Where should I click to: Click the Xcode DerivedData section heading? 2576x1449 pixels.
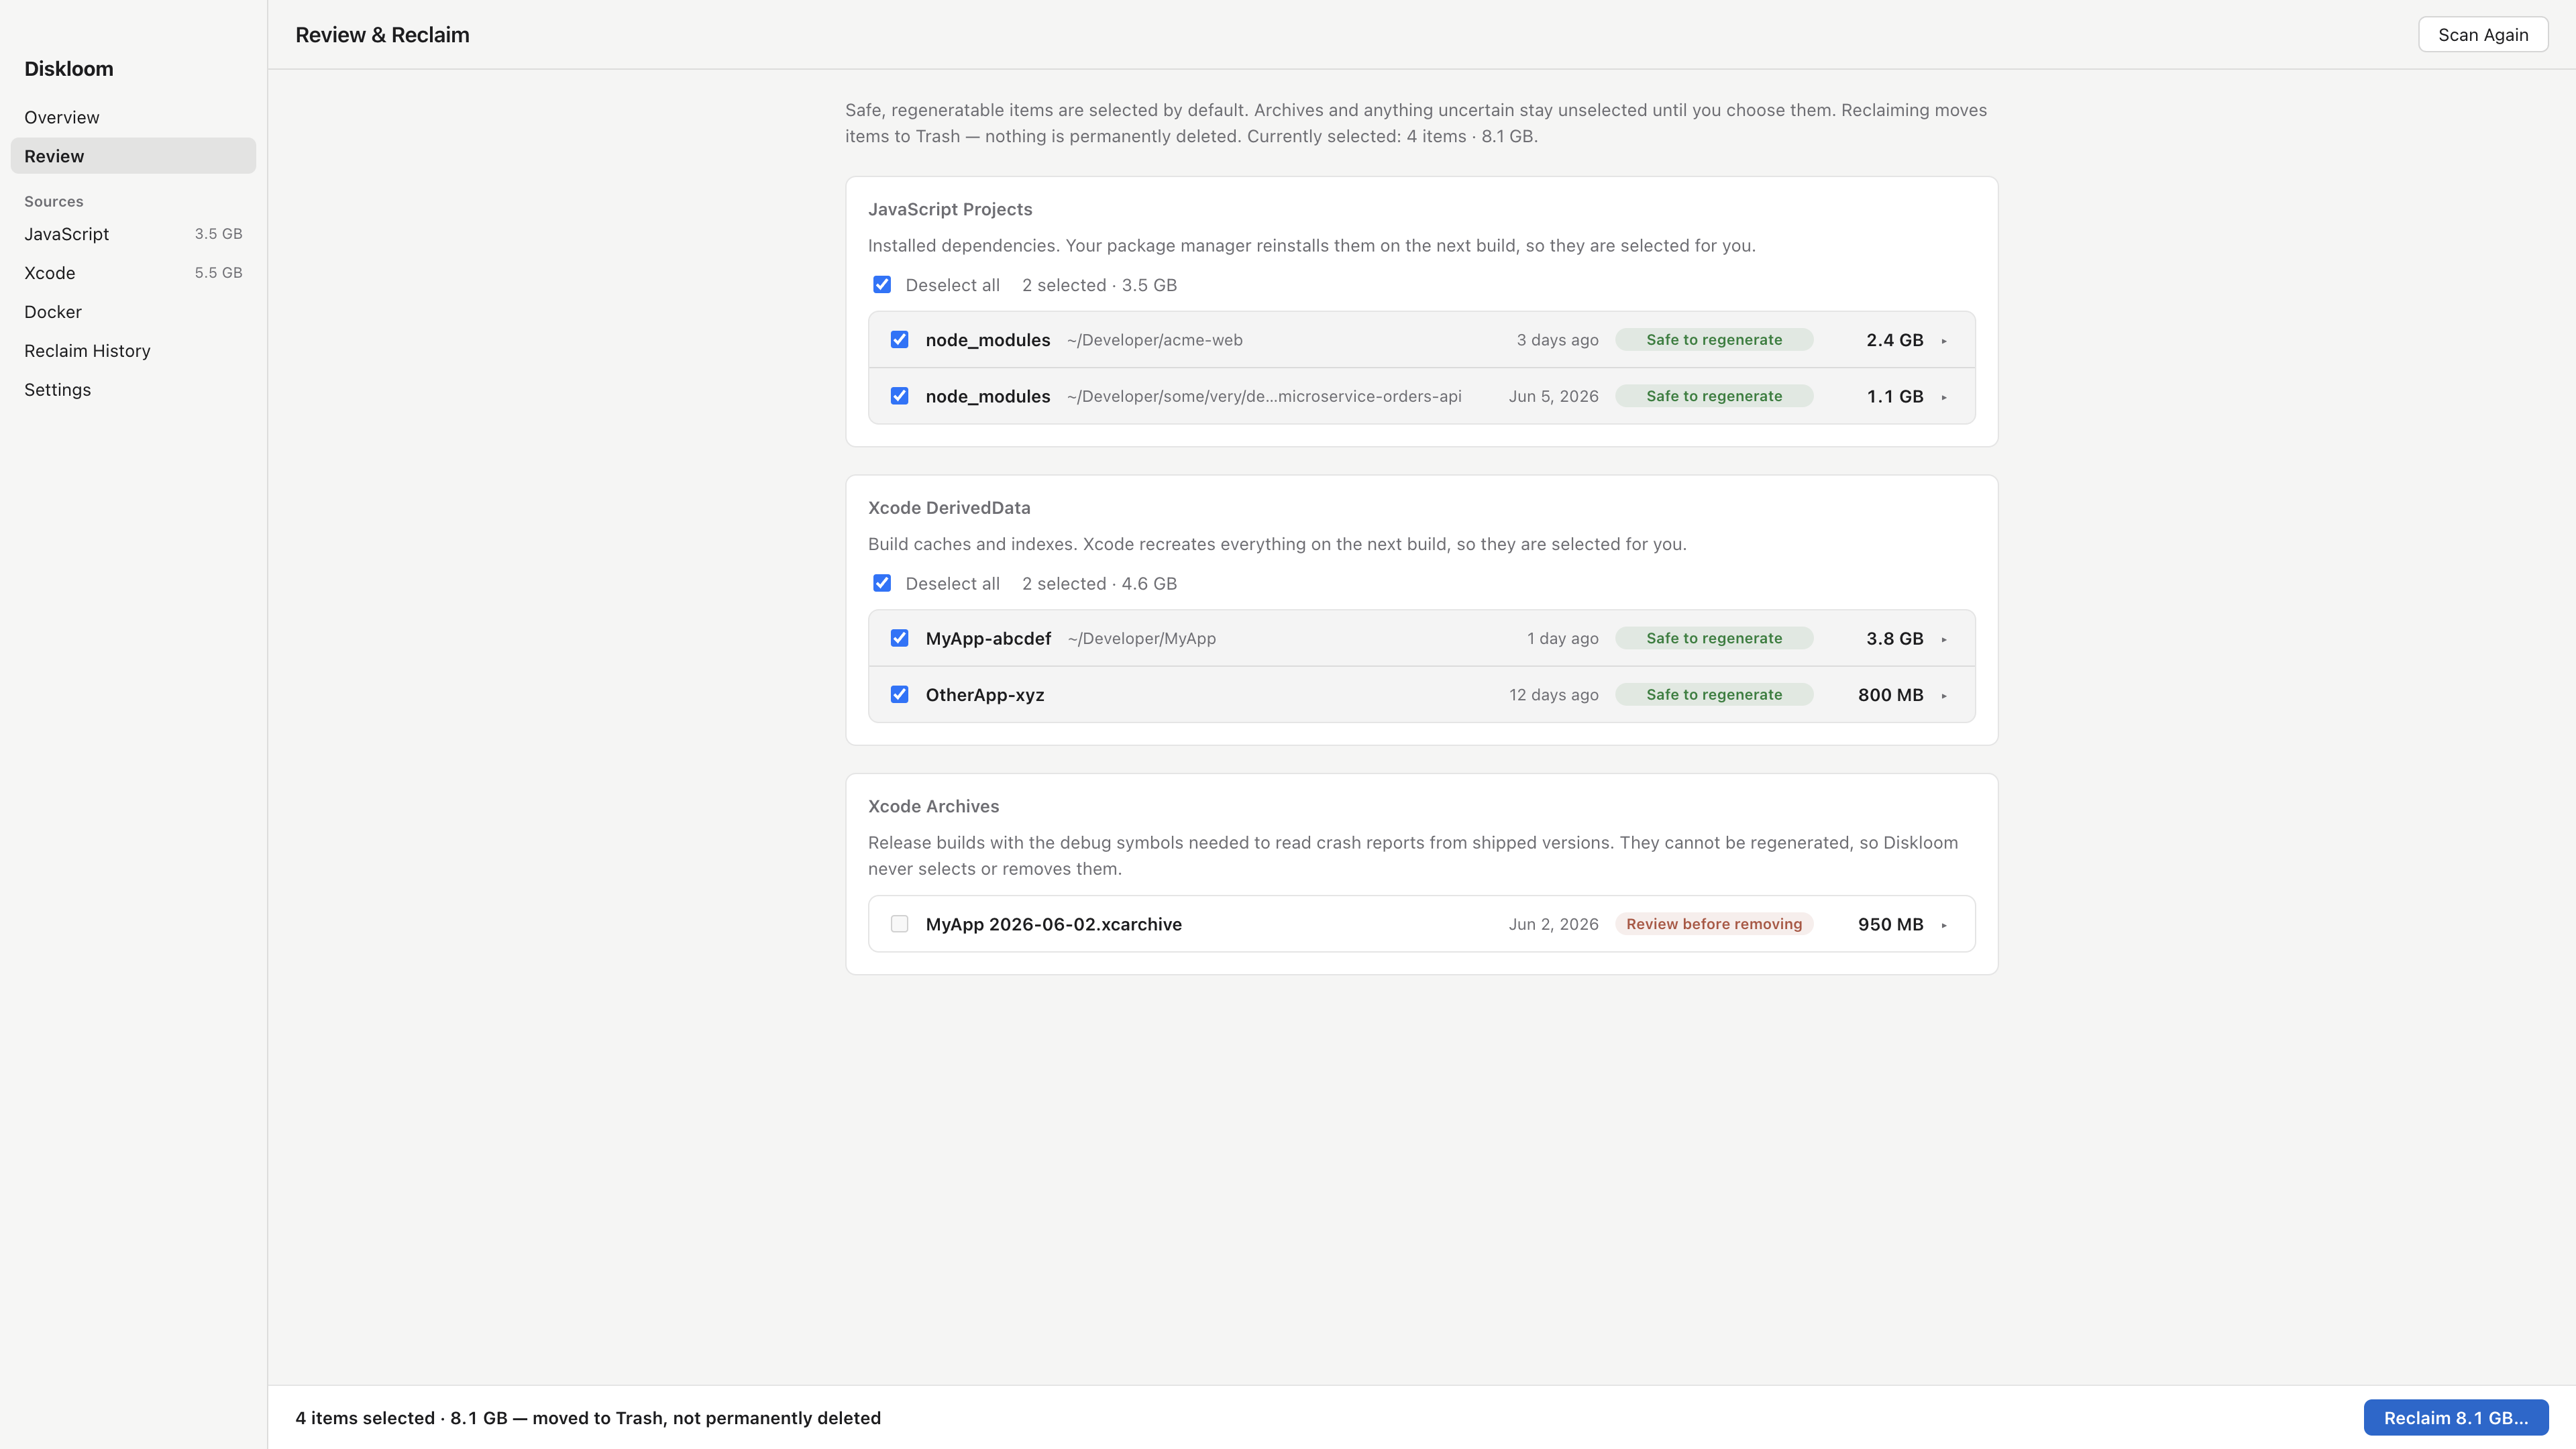click(949, 508)
